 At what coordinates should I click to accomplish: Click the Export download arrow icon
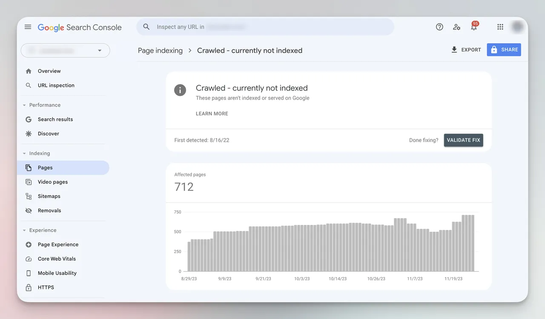point(454,50)
